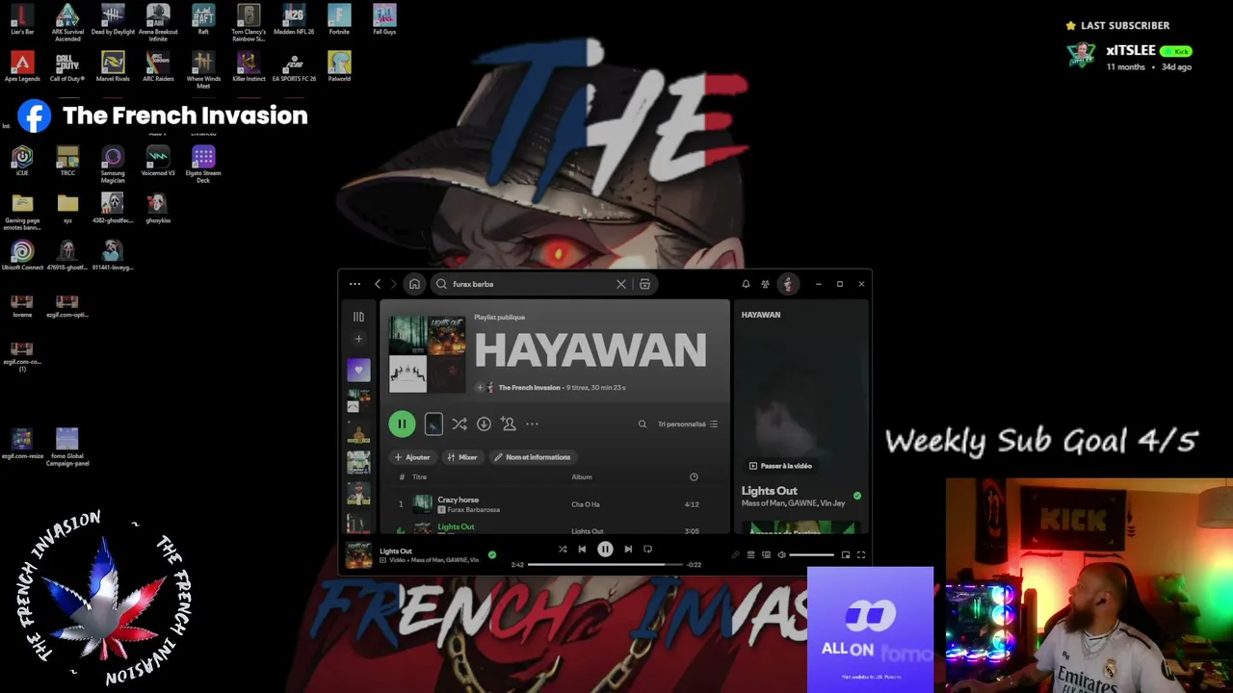Open Spotify three-dot app menu
Viewport: 1233px width, 693px height.
tap(354, 284)
